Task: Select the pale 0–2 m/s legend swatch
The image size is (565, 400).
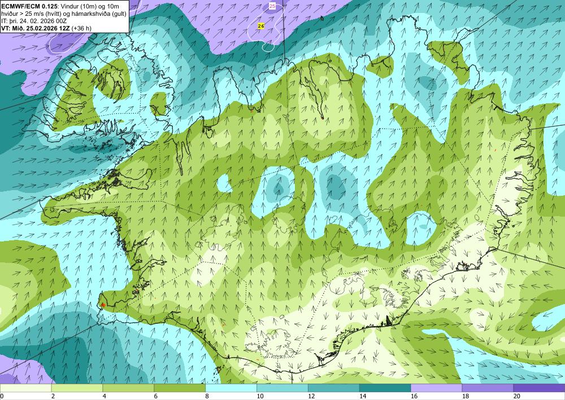Action: click(25, 388)
